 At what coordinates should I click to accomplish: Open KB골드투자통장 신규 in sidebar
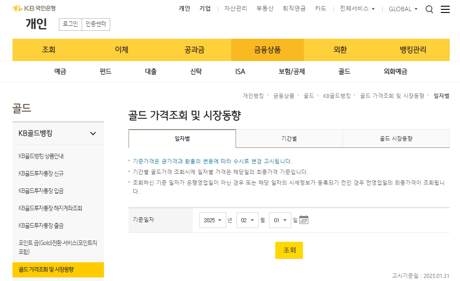(x=41, y=174)
